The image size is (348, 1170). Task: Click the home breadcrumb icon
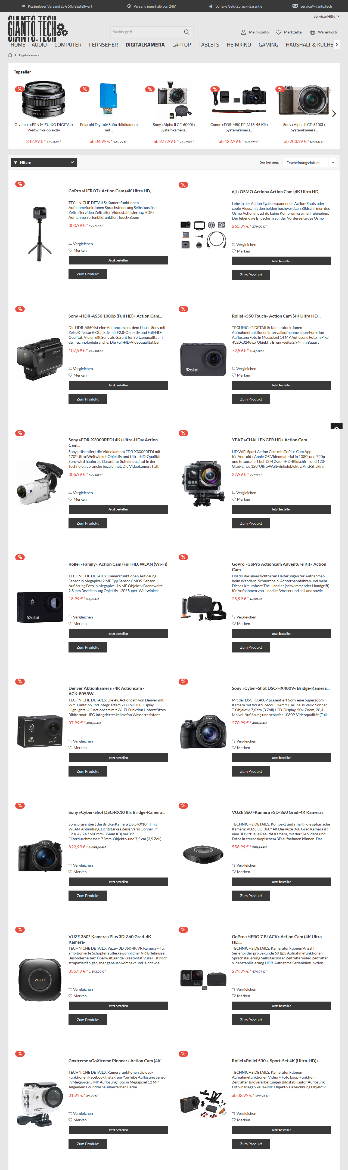(10, 55)
